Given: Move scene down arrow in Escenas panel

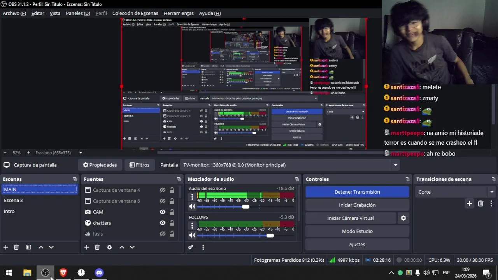Looking at the screenshot, I should [x=51, y=247].
